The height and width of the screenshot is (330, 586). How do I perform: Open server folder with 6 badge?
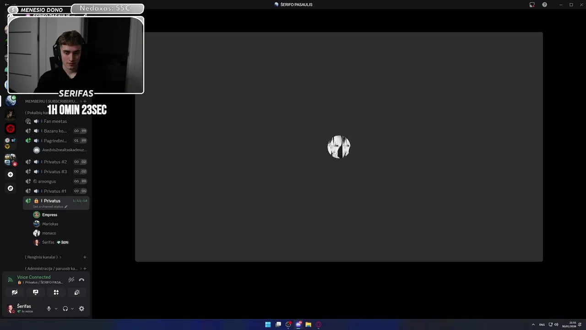pos(10,159)
